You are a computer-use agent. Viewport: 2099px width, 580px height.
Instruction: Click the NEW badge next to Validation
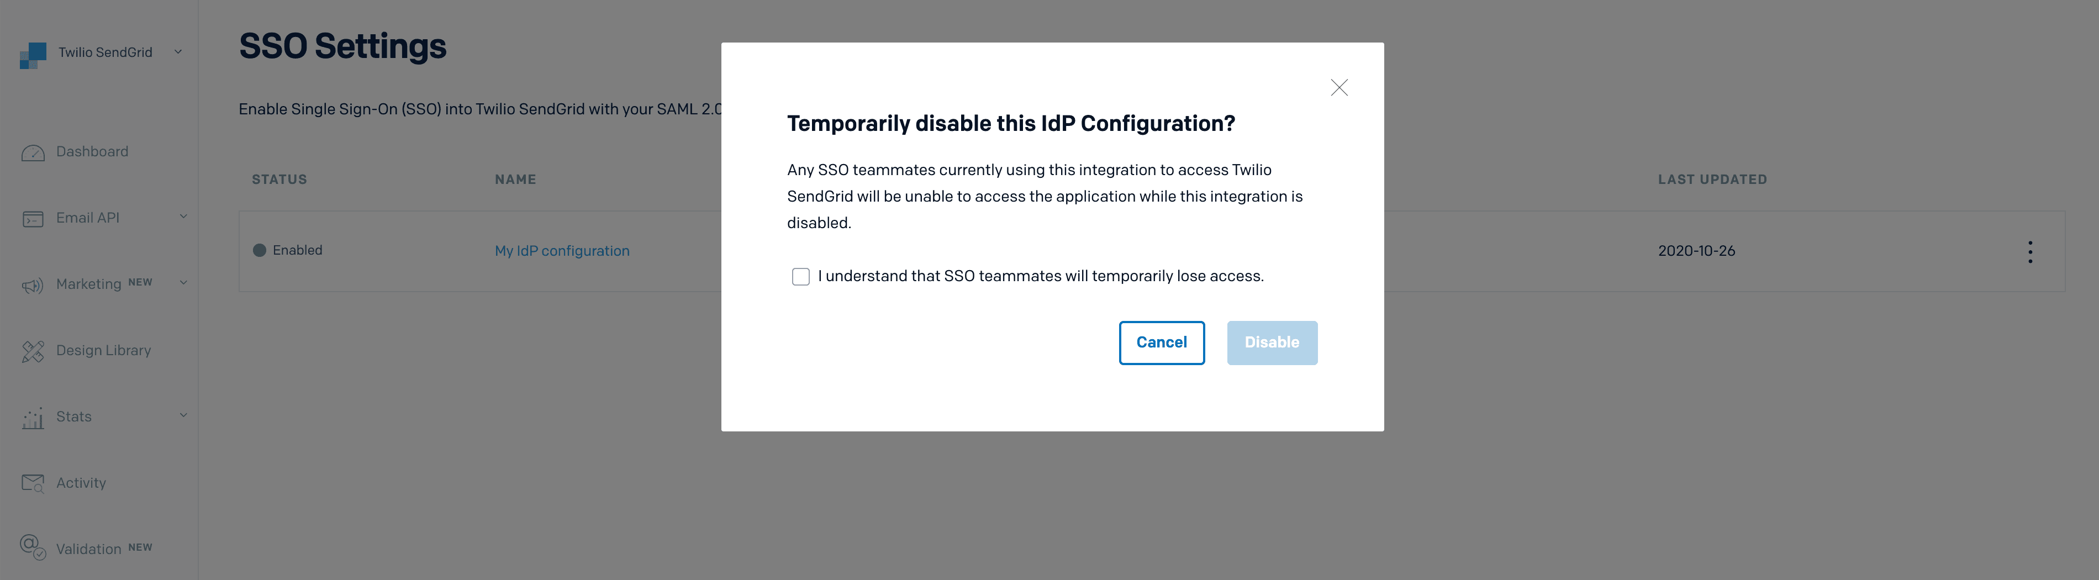140,547
